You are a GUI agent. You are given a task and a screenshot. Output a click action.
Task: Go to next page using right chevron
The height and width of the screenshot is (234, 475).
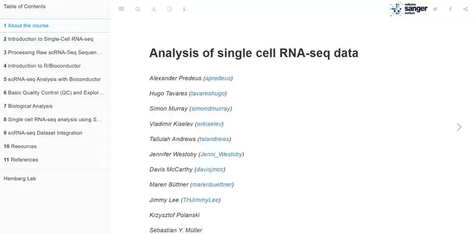click(x=459, y=127)
